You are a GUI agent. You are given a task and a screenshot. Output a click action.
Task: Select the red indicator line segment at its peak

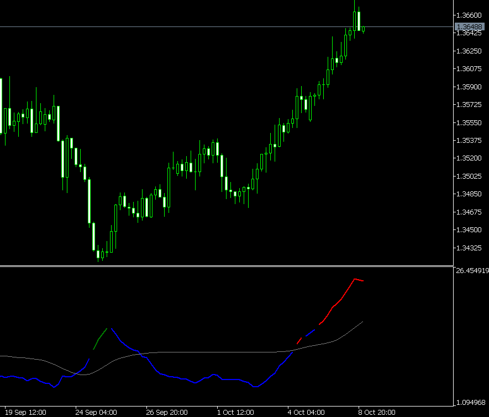click(x=355, y=279)
